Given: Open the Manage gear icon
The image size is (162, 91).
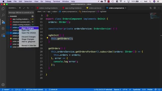Looking at the screenshot, I should 3,85.
